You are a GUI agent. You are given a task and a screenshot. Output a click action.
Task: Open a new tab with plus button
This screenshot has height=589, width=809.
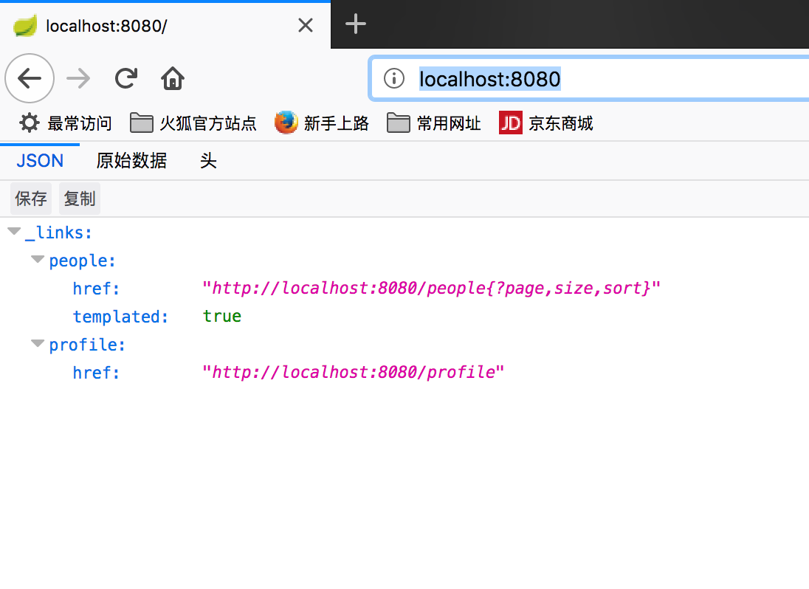point(356,24)
